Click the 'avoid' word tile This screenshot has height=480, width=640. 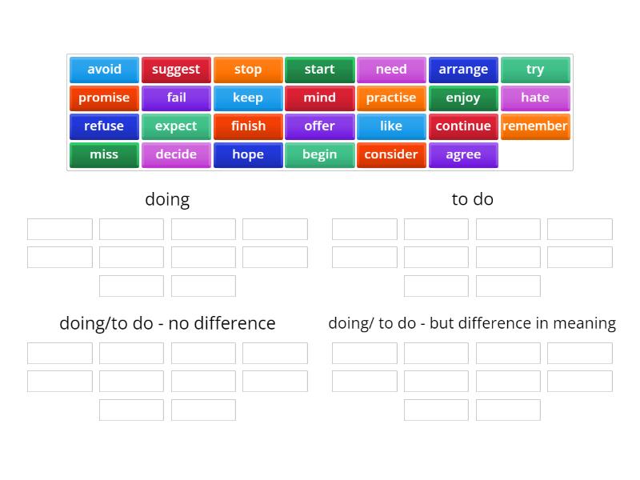point(103,70)
